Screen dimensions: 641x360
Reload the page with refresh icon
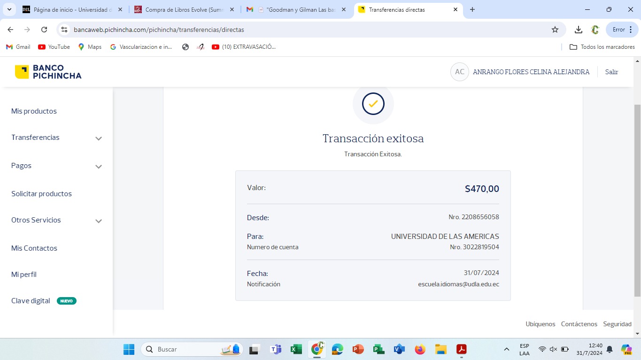tap(44, 30)
